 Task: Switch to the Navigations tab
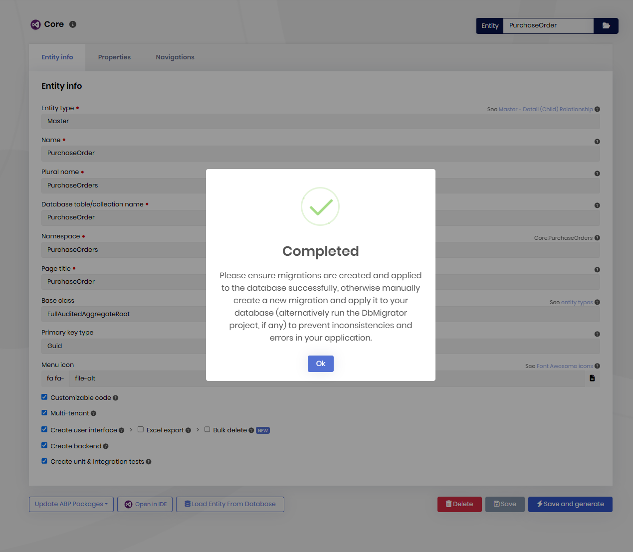tap(175, 57)
